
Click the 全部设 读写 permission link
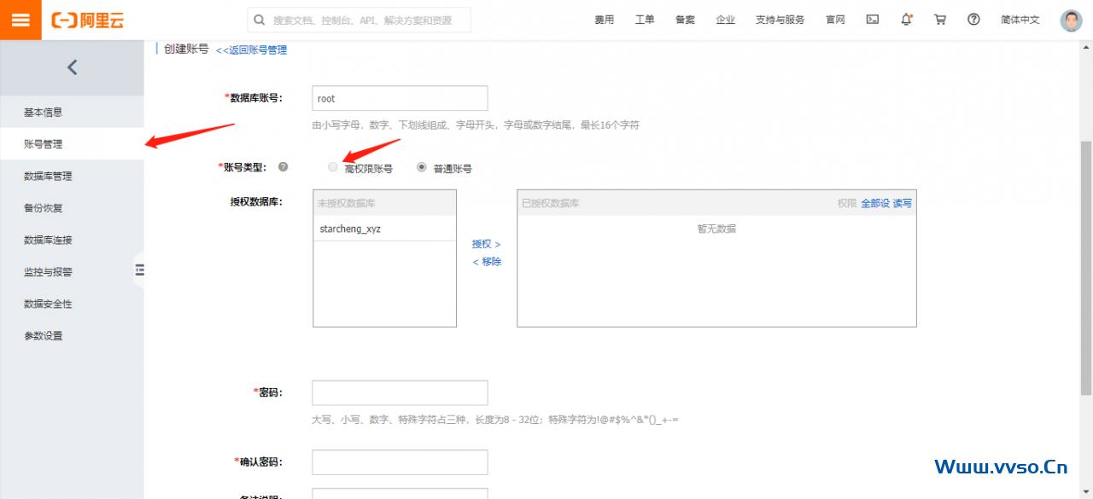click(x=886, y=203)
